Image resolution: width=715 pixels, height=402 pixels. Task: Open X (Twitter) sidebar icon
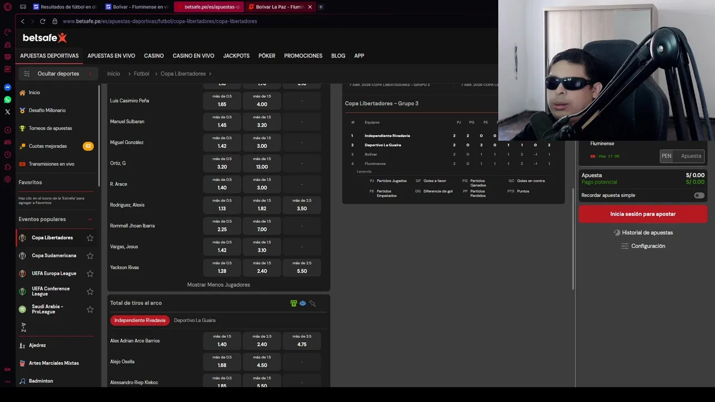pos(7,112)
